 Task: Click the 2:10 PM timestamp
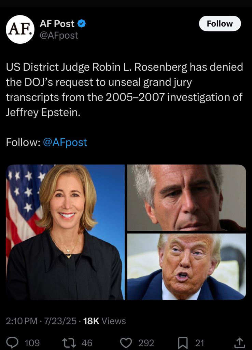(22, 321)
